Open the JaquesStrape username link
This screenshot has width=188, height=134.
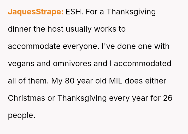coord(36,12)
